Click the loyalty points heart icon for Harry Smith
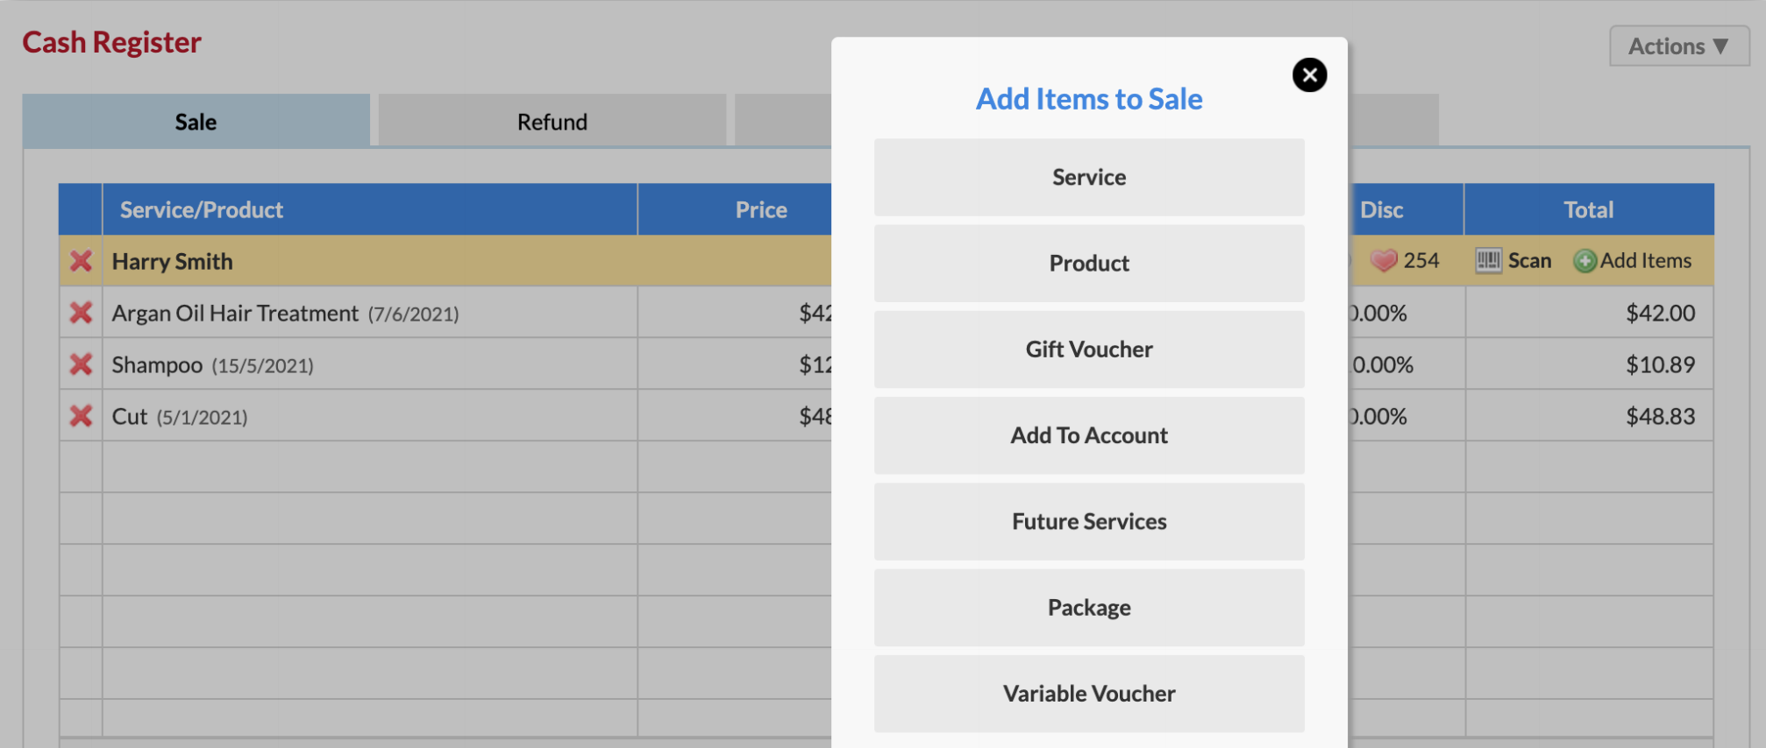 1384,260
